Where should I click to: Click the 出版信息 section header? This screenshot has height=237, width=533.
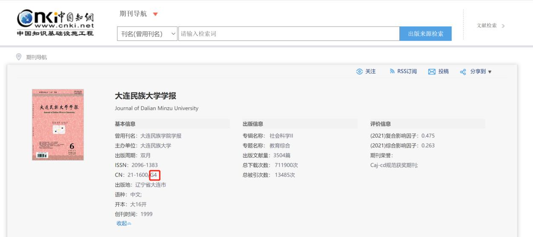(253, 124)
